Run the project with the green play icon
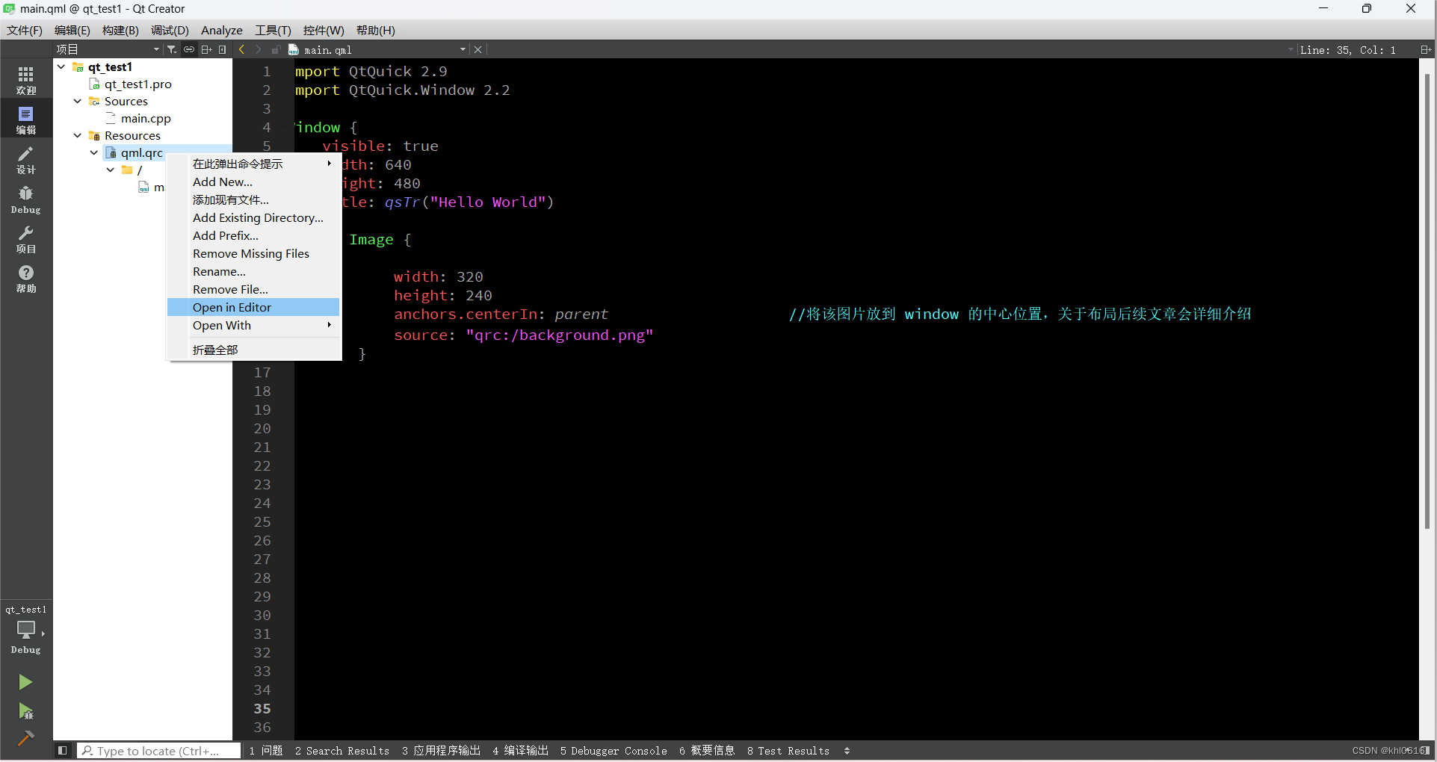1437x762 pixels. coord(25,681)
